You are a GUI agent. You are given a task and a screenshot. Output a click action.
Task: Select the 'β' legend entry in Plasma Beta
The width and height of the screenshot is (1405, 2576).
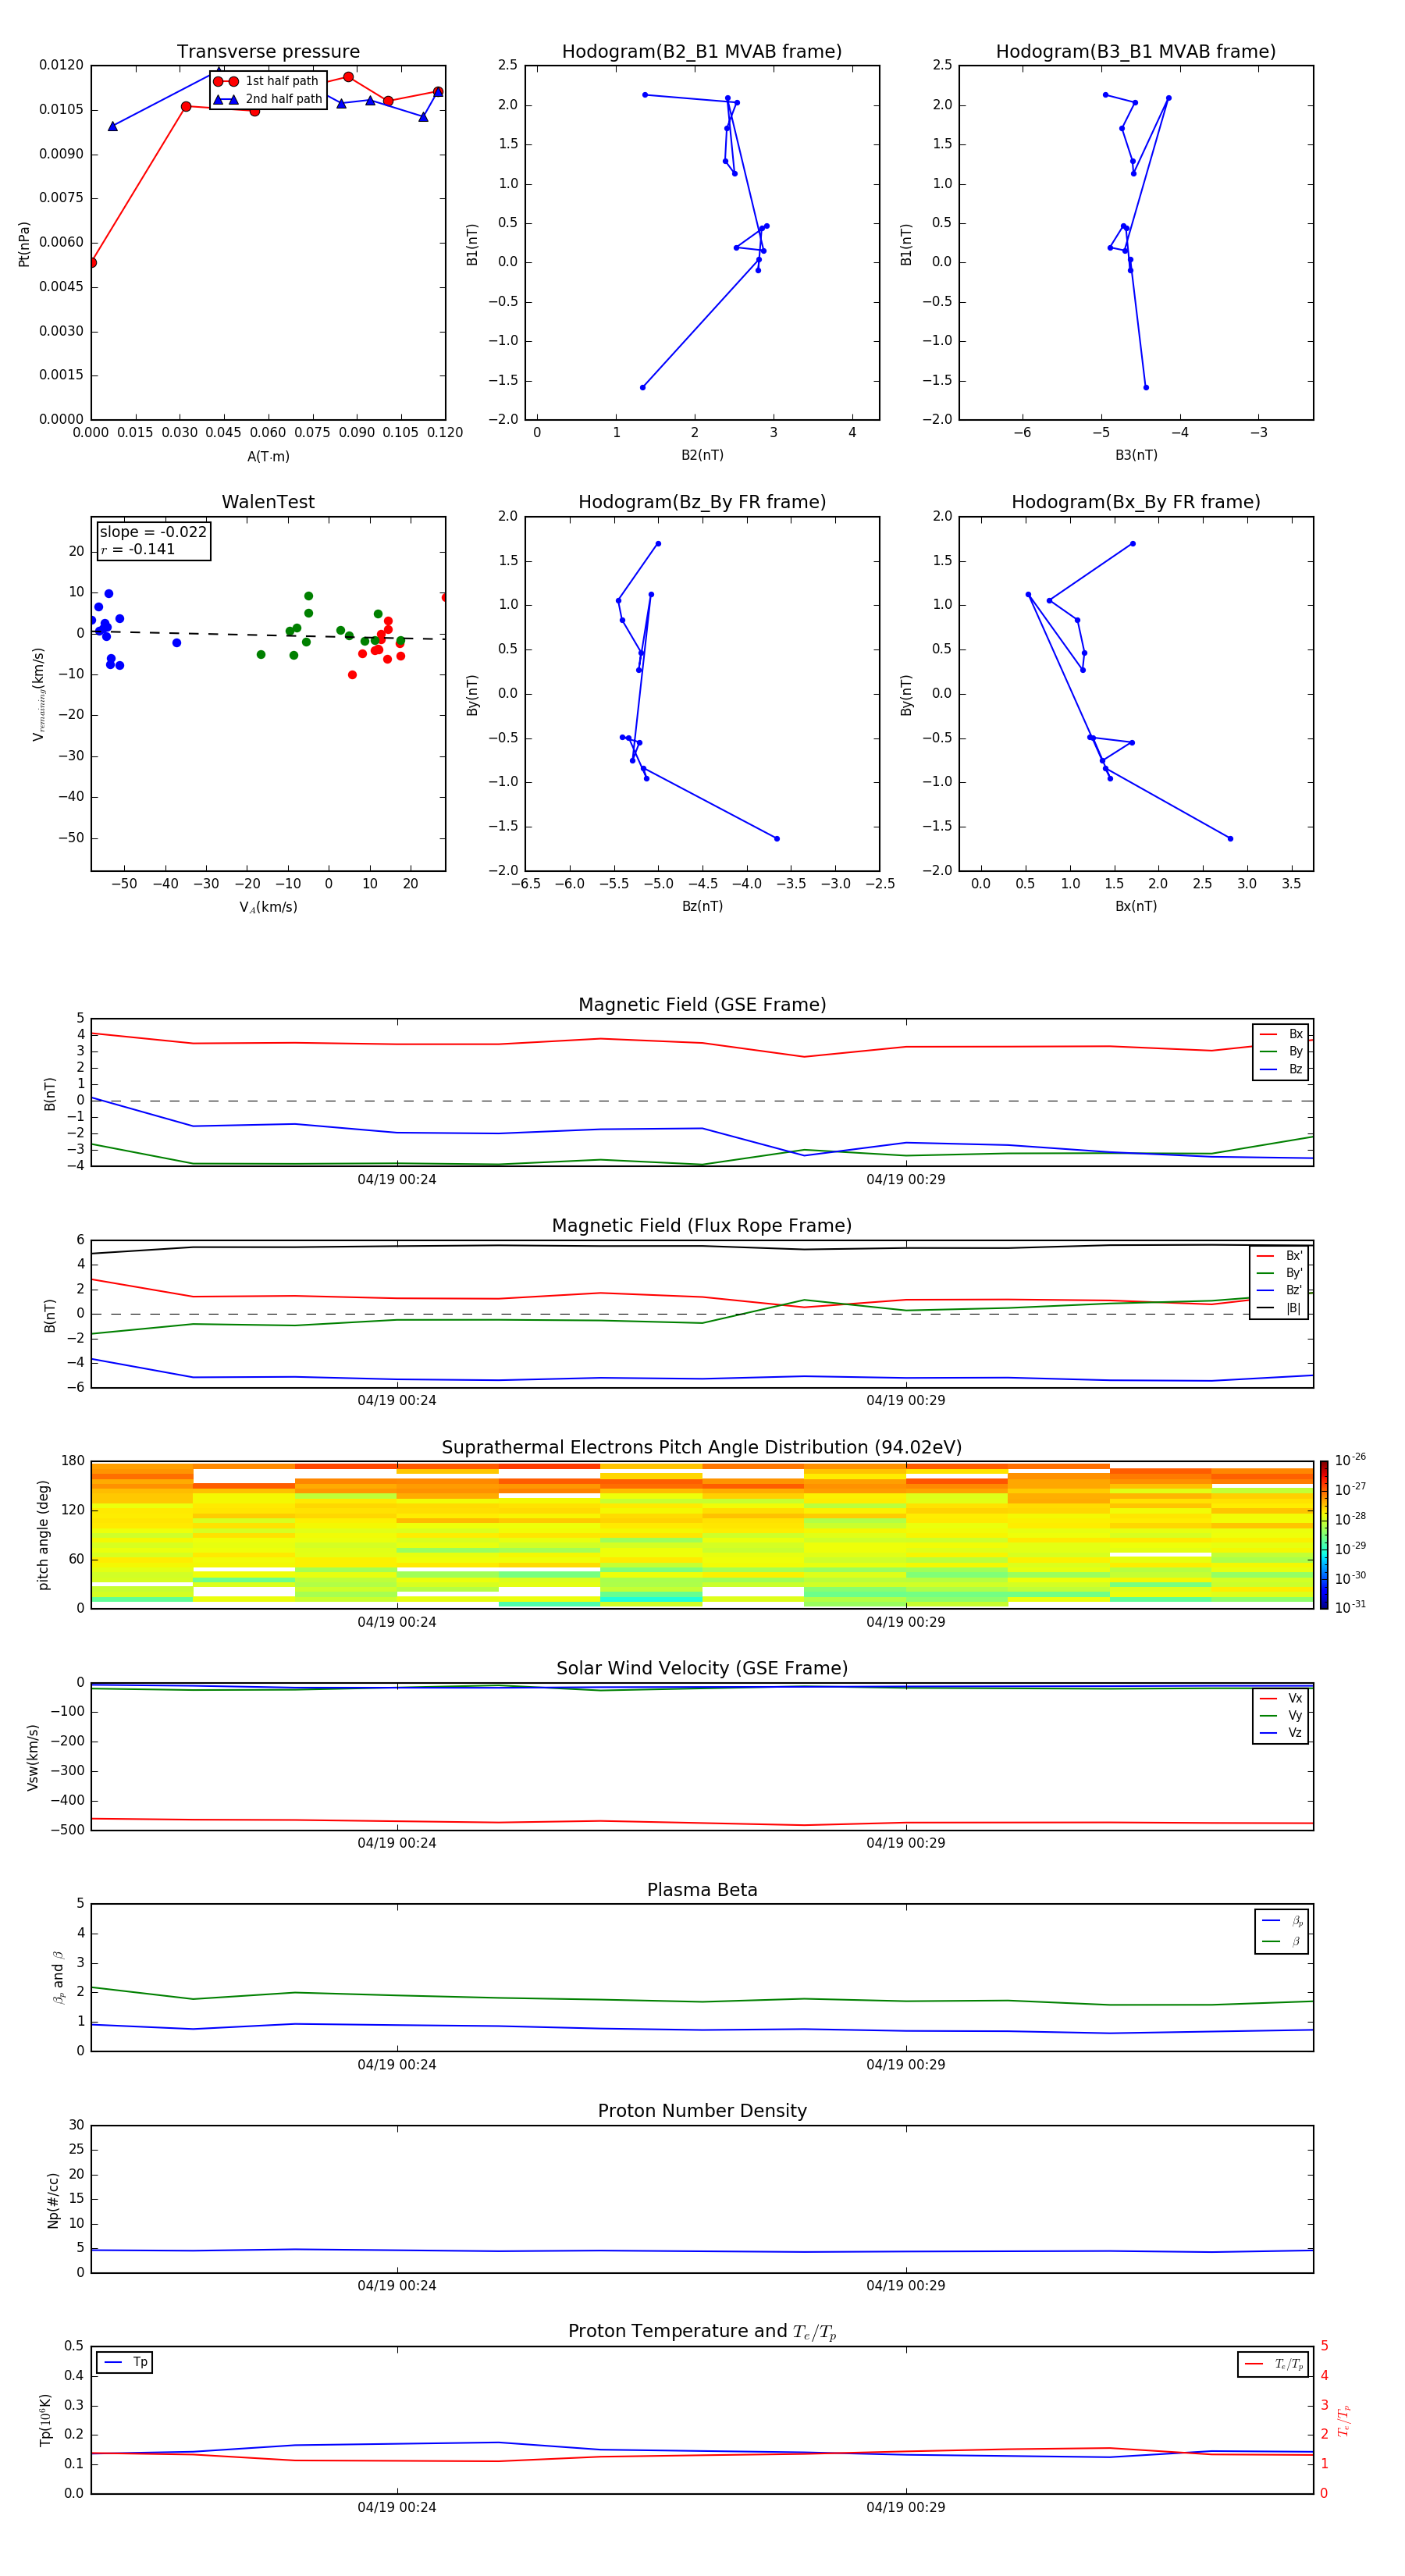(x=1282, y=1941)
